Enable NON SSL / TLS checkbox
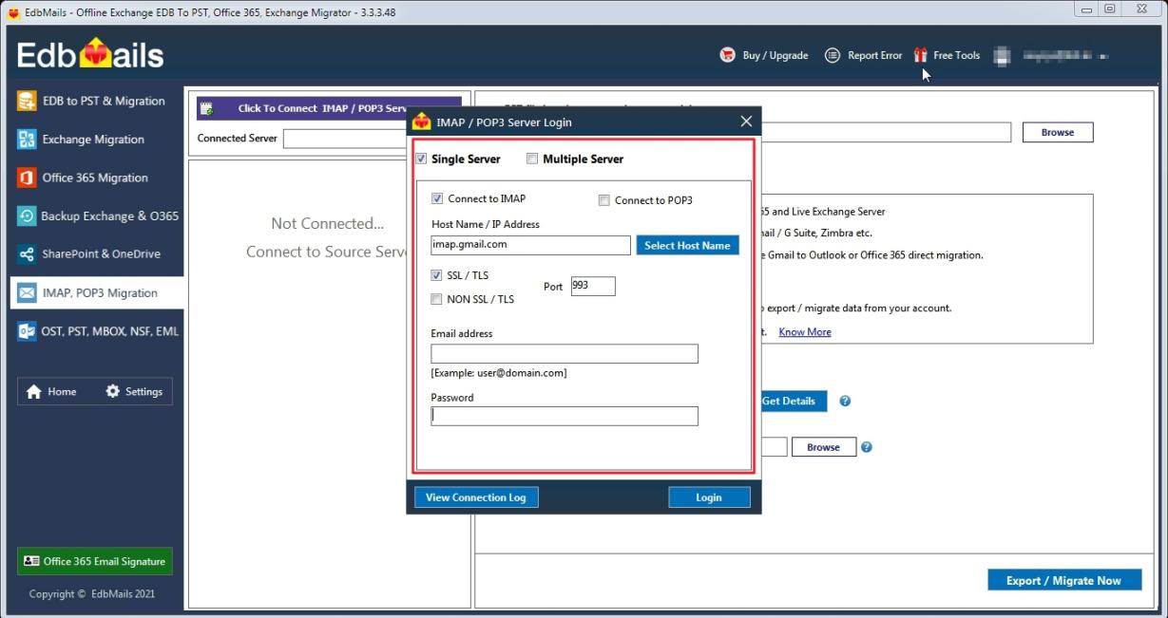This screenshot has height=618, width=1168. [x=436, y=299]
